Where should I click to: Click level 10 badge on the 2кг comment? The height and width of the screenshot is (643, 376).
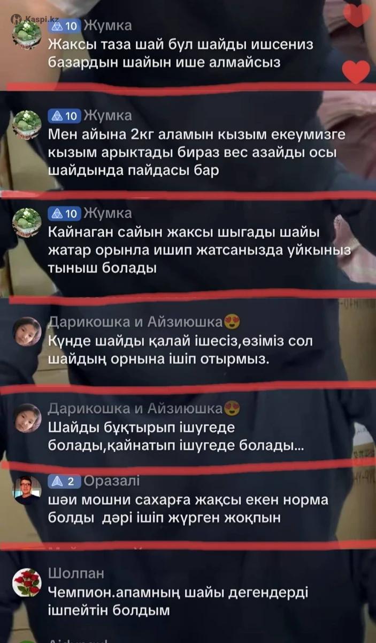pyautogui.click(x=64, y=116)
